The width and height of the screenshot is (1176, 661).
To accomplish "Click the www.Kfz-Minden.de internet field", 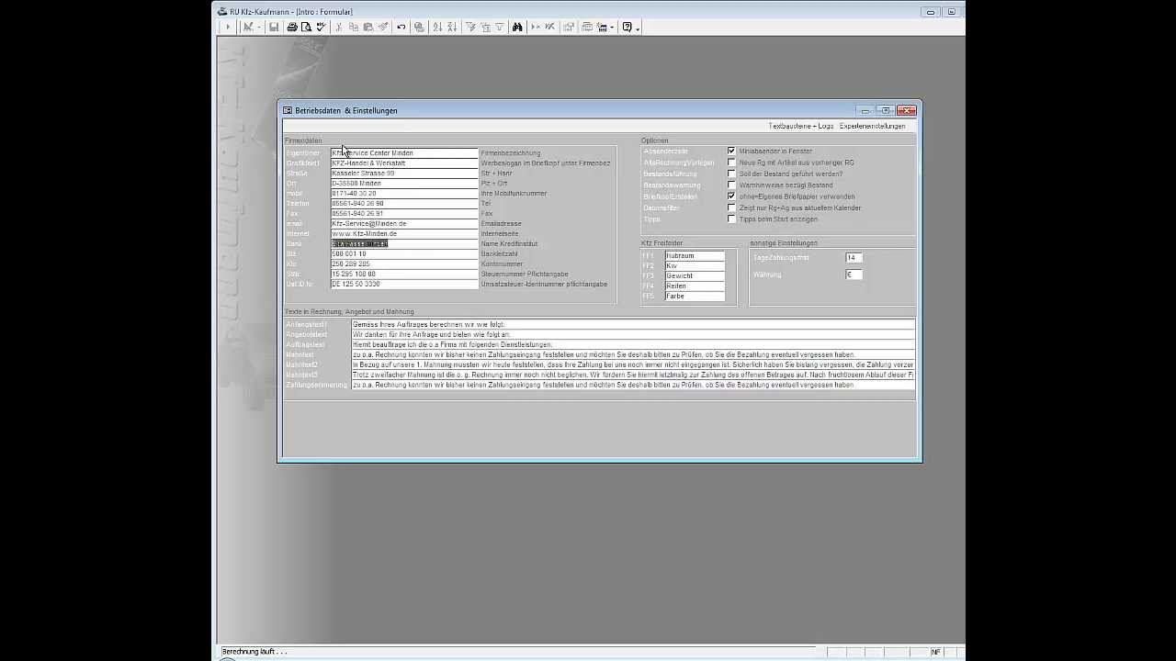I will coord(404,234).
